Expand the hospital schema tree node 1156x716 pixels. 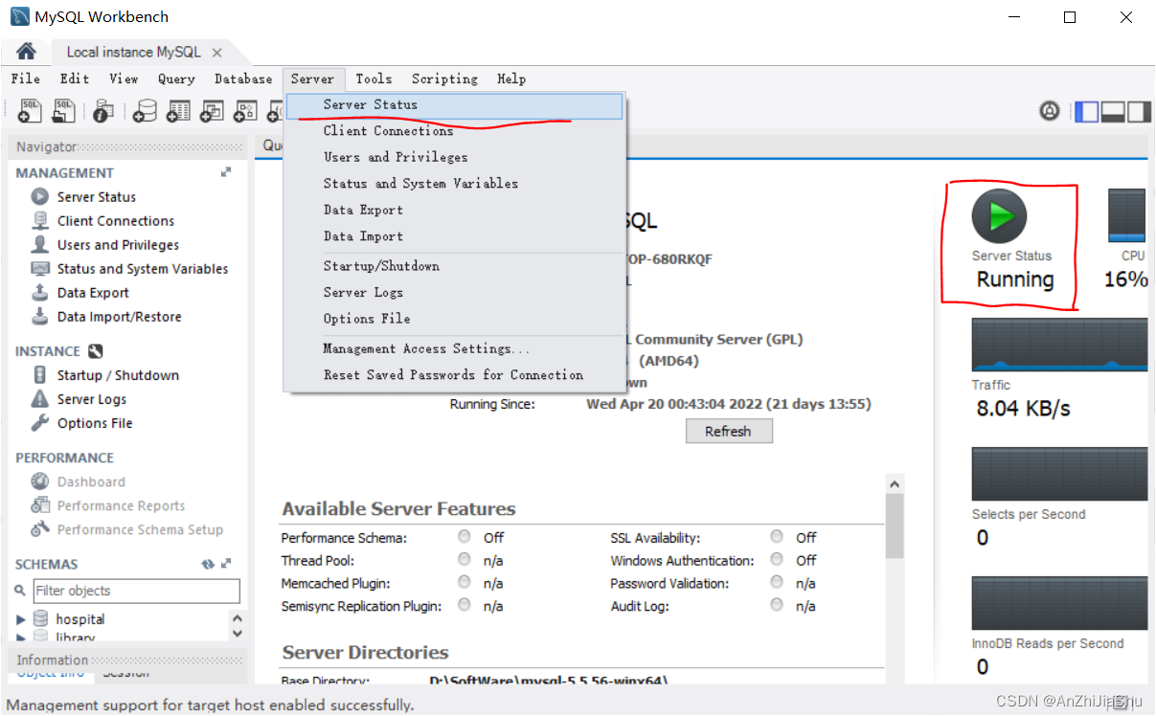21,619
